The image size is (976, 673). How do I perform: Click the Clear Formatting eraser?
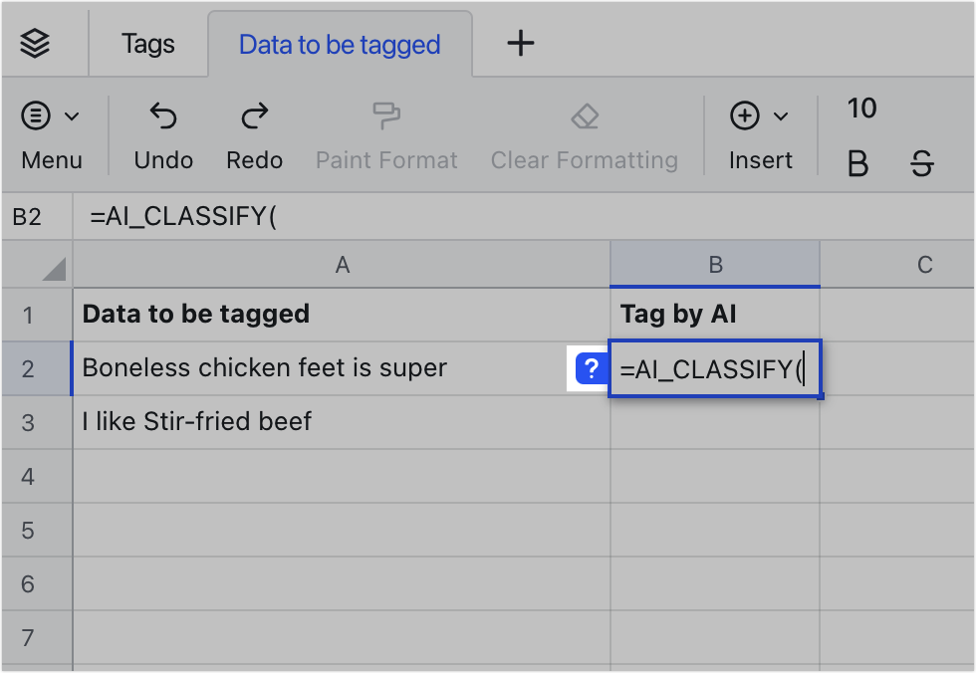584,117
